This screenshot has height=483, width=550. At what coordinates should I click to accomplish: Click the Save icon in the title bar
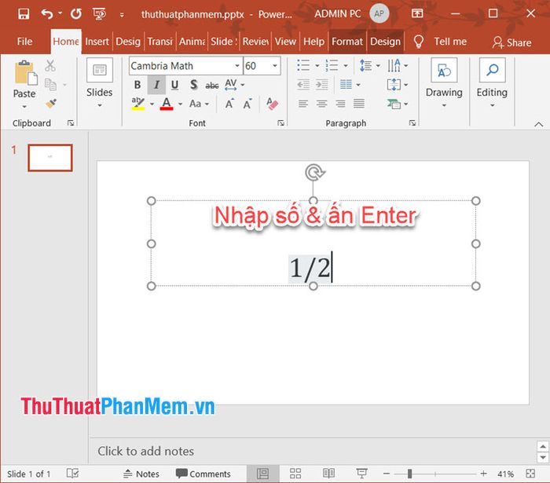tap(23, 13)
